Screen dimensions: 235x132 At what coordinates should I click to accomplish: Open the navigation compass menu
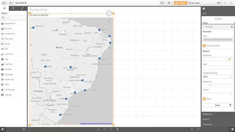click(4, 3)
